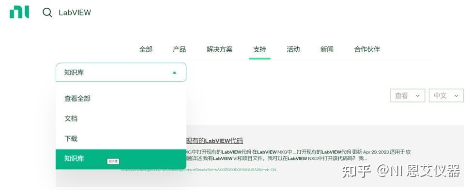Click the search magnifier icon
Viewport: 472px width, 190px height.
[x=47, y=12]
